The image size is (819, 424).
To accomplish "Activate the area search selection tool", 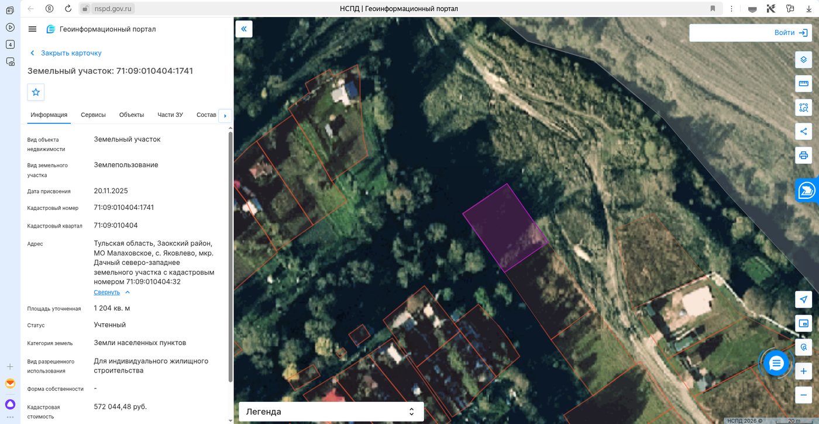I will tap(803, 108).
